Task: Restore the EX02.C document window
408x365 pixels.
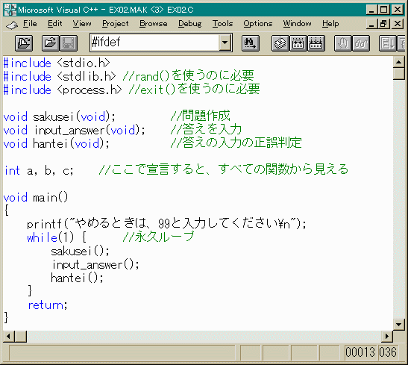Action: coord(383,24)
